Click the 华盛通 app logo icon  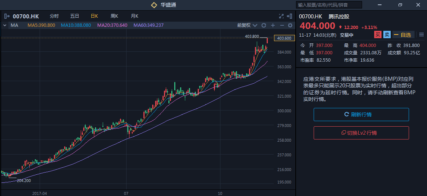(154, 5)
